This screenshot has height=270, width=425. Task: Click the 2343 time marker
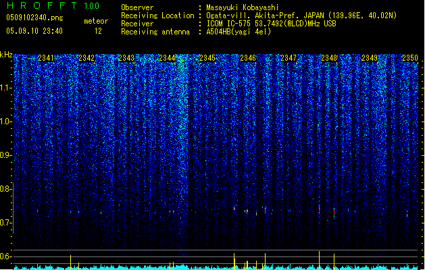click(x=126, y=58)
